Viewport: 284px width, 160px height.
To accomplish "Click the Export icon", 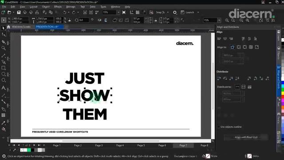I will tap(91, 12).
